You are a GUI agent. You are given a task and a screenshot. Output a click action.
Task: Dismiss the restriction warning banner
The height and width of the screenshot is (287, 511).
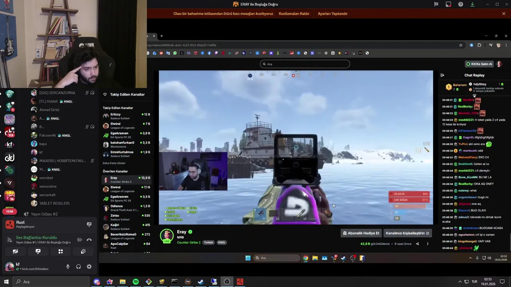click(504, 14)
